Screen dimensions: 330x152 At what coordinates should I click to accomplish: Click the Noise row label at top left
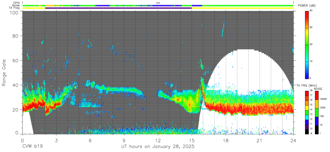click(x=16, y=5)
